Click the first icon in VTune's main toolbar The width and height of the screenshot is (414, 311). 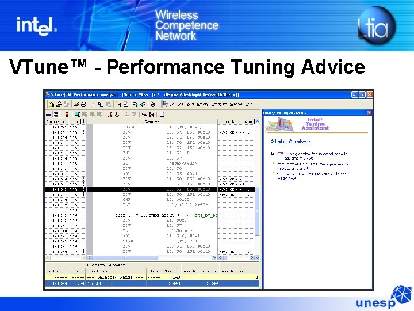(51, 104)
